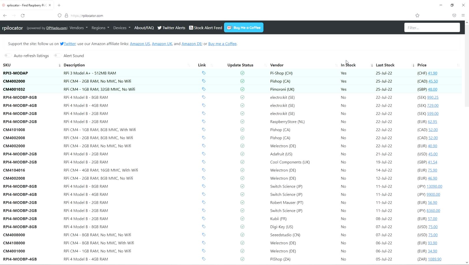Bookmark this page with the star icon
The image size is (469, 265).
(417, 16)
